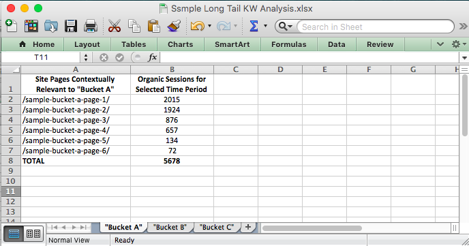
Task: Open the template gallery icon
Action: coord(31,27)
